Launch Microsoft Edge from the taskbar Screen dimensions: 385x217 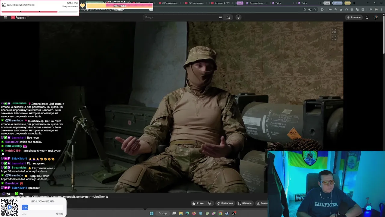[187, 213]
